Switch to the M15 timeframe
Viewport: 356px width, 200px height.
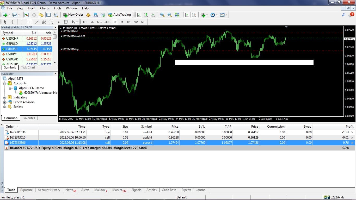click(100, 22)
